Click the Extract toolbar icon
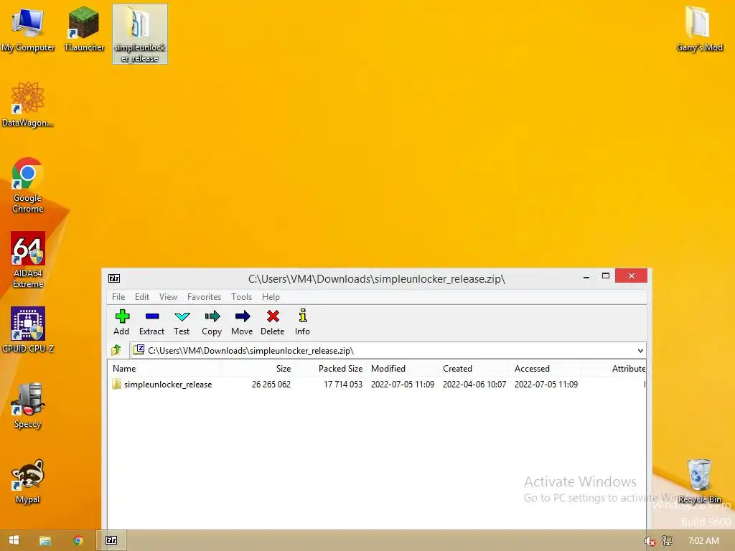The height and width of the screenshot is (551, 735). coord(152,316)
